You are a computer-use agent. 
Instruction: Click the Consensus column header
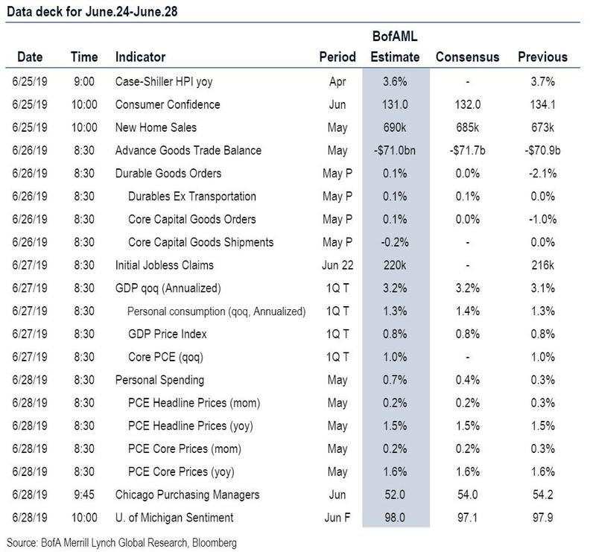[x=467, y=57]
